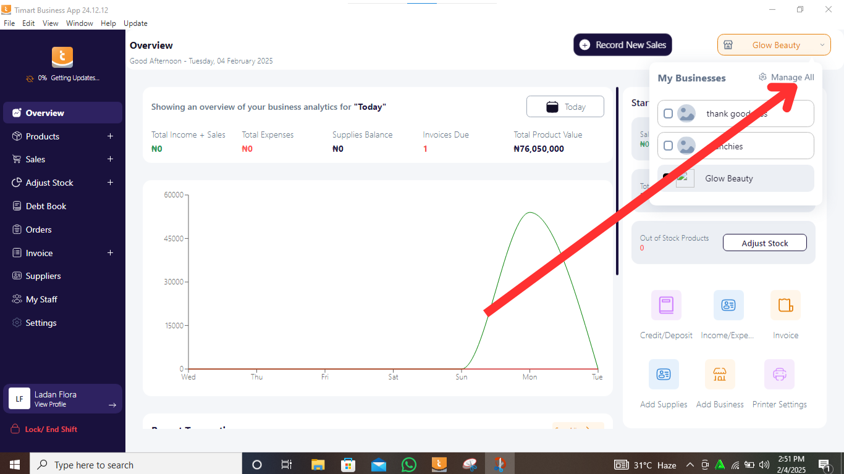
Task: Expand Sales using the plus icon
Action: [111, 159]
